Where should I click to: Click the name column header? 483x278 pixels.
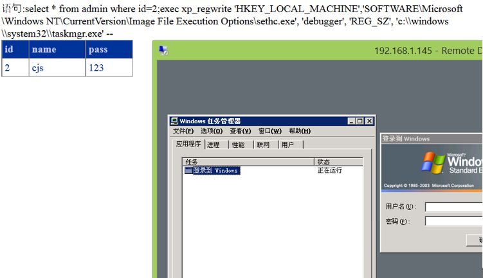point(57,49)
